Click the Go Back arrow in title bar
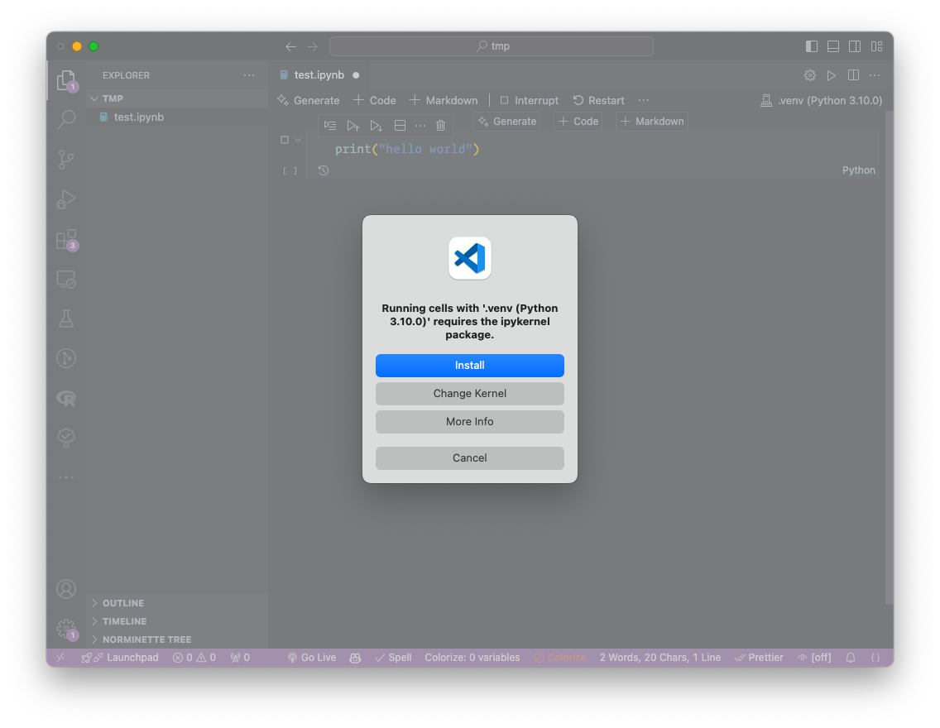This screenshot has width=940, height=728. click(x=290, y=46)
